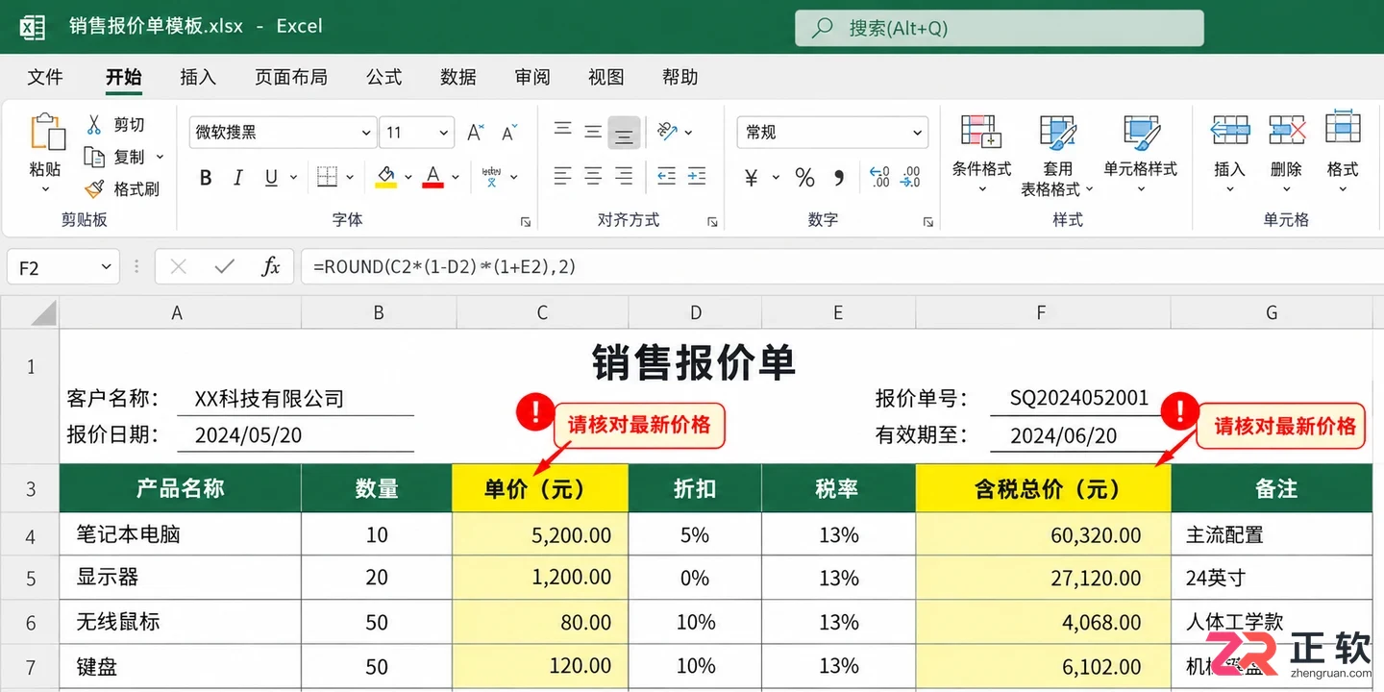Align text right
1384x692 pixels.
click(624, 176)
